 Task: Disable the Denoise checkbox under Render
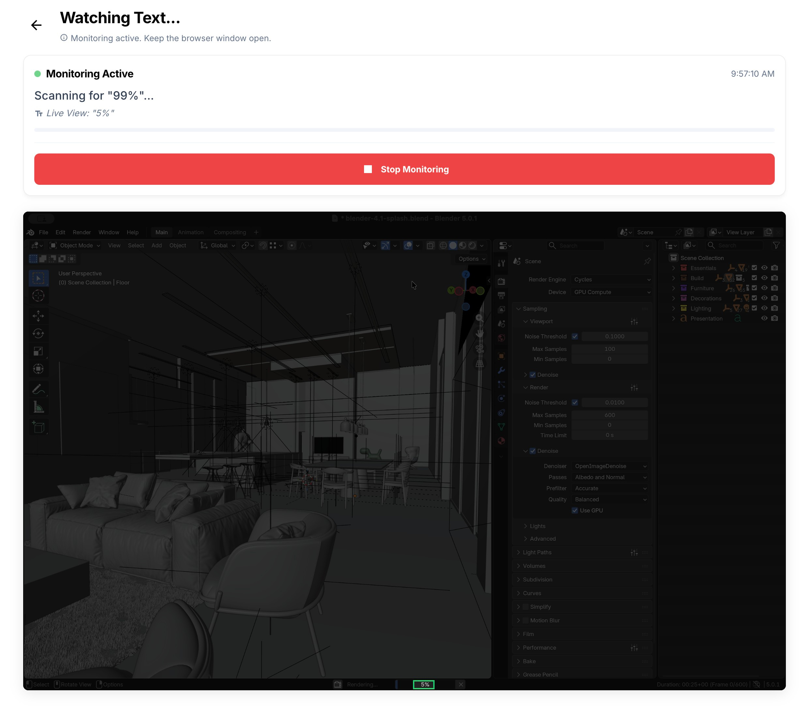click(x=533, y=451)
